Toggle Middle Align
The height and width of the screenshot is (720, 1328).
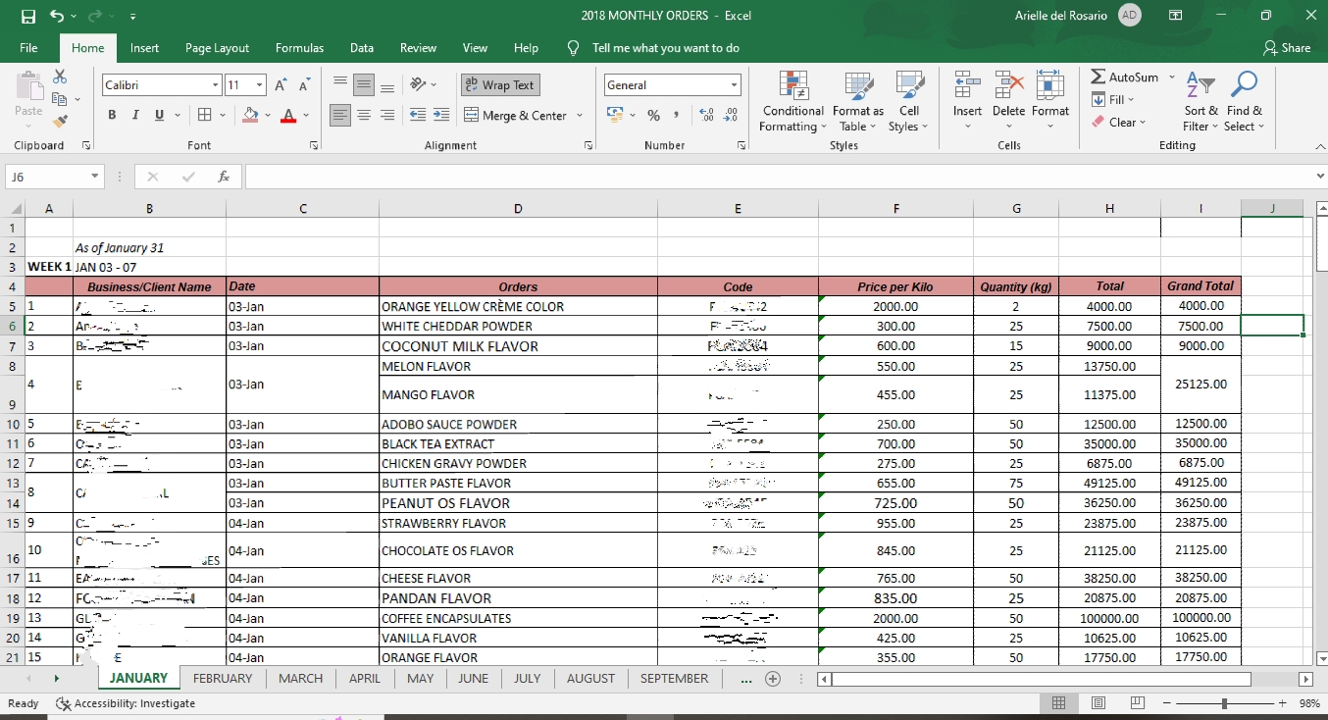click(x=363, y=85)
